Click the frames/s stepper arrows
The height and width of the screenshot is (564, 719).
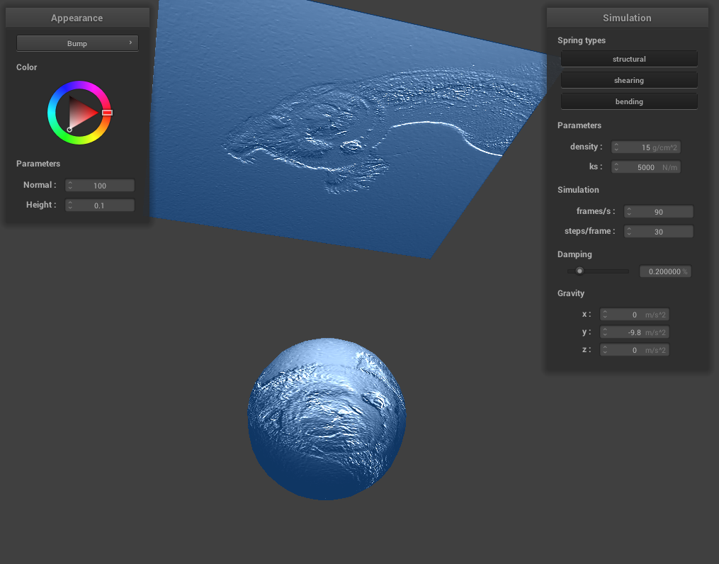629,212
